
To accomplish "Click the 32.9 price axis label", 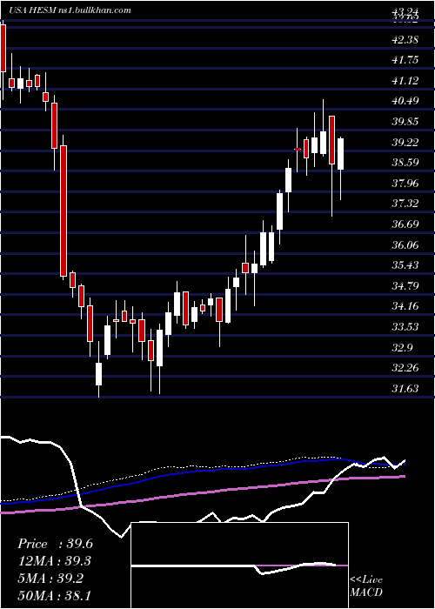I will (x=402, y=348).
